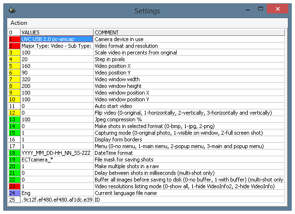Select value 0 for Delay between shots
This screenshot has width=295, height=214.
point(57,173)
